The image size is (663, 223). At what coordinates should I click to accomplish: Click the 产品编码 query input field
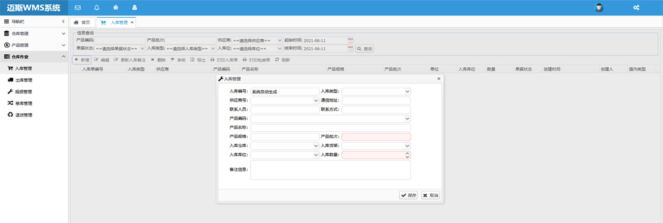120,40
